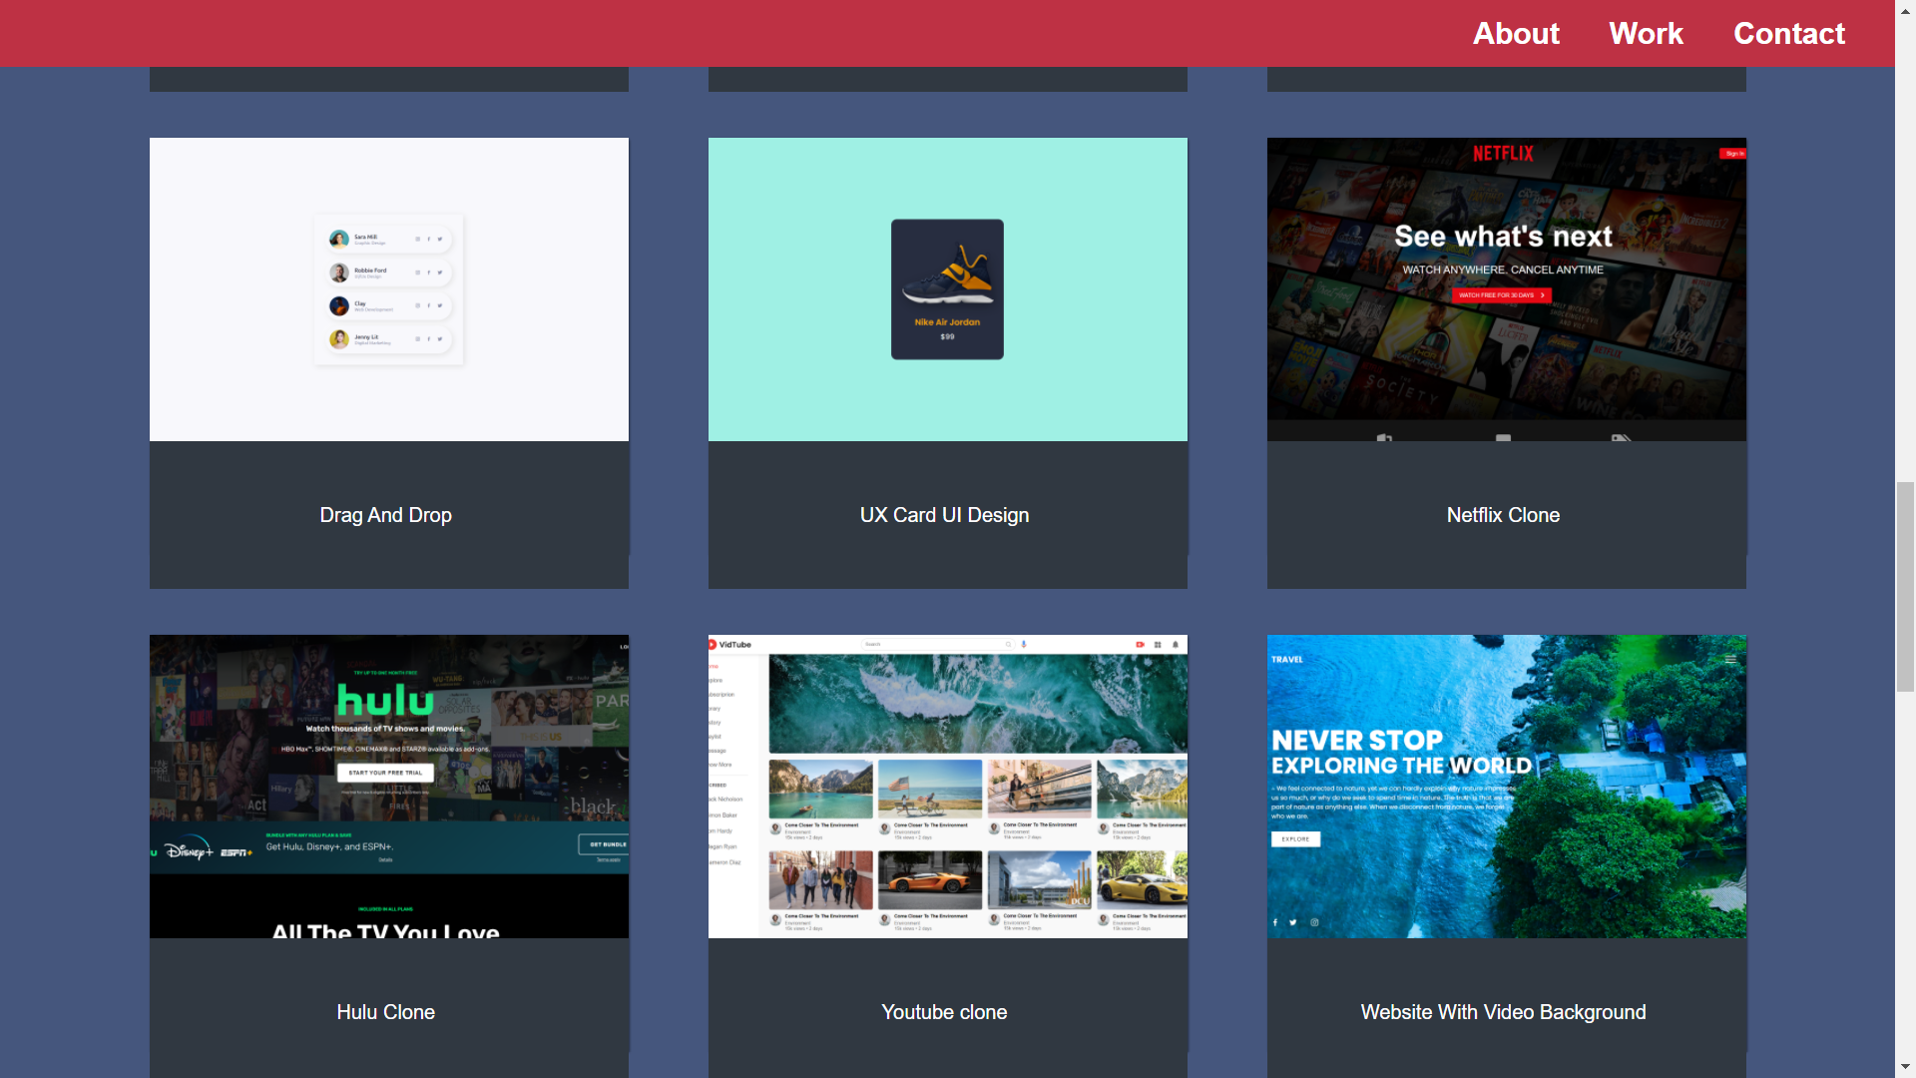Image resolution: width=1916 pixels, height=1078 pixels.
Task: Open the About navigation link
Action: [x=1516, y=33]
